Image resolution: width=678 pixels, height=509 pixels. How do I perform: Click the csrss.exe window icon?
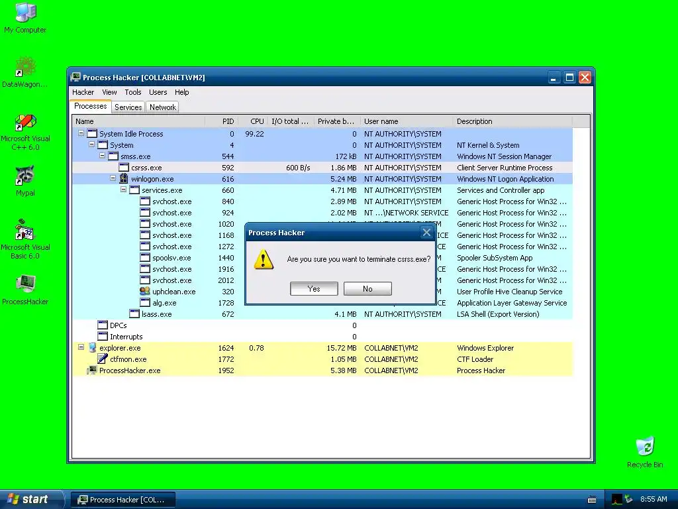(x=124, y=168)
